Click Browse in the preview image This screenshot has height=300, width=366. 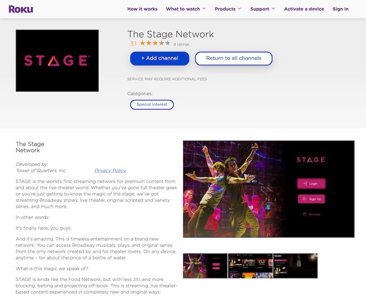[311, 214]
